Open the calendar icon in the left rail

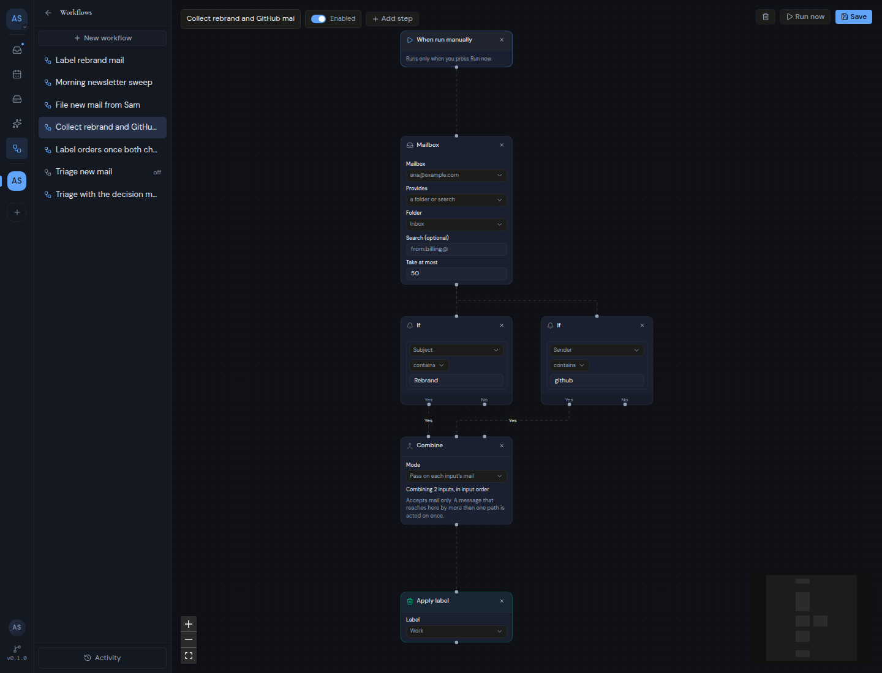(x=17, y=75)
